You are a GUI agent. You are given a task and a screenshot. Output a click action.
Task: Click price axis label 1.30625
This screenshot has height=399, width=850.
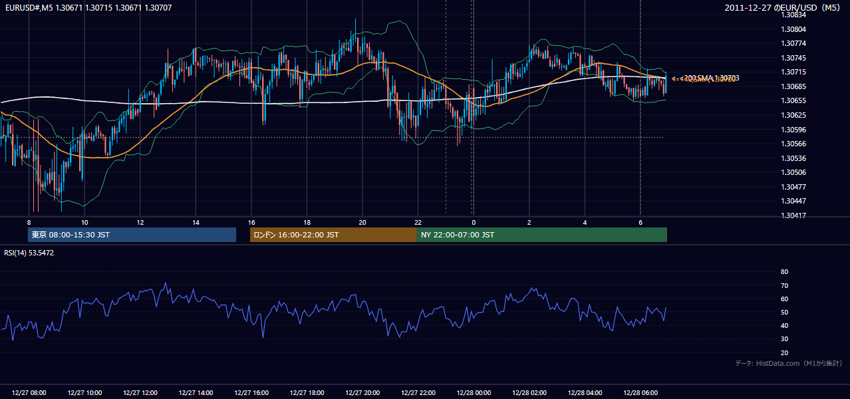793,115
